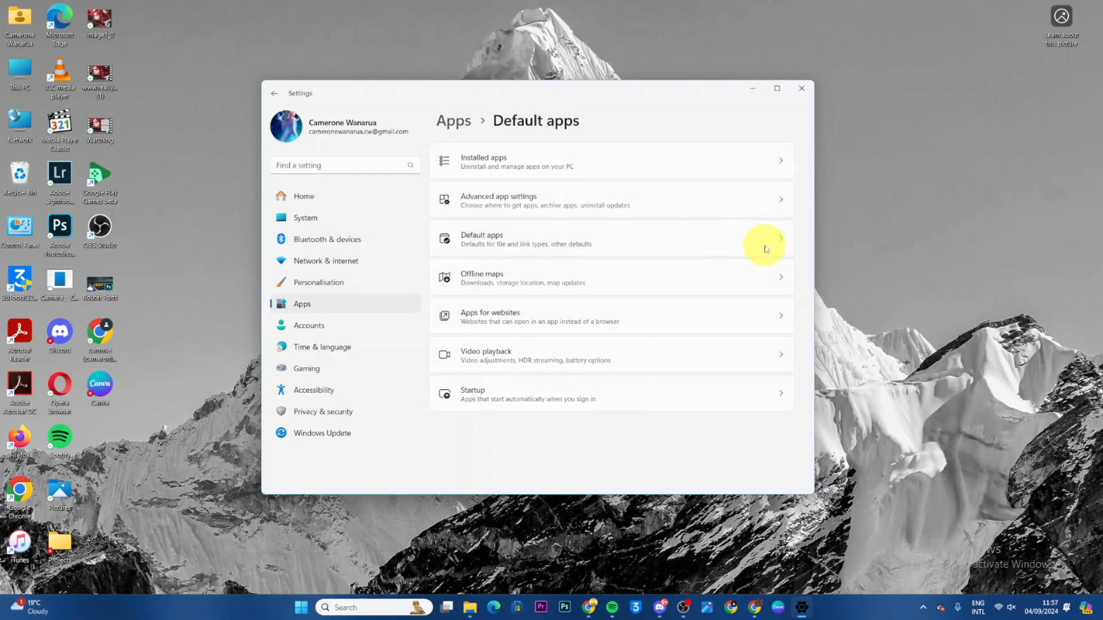Viewport: 1103px width, 620px height.
Task: Select the Opera browser desktop icon
Action: (x=60, y=393)
